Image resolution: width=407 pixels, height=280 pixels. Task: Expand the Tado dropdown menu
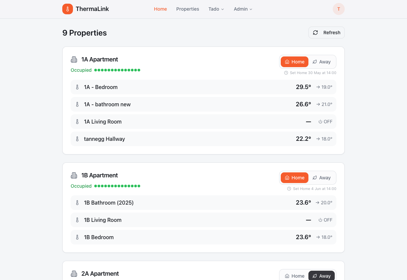[x=216, y=9]
